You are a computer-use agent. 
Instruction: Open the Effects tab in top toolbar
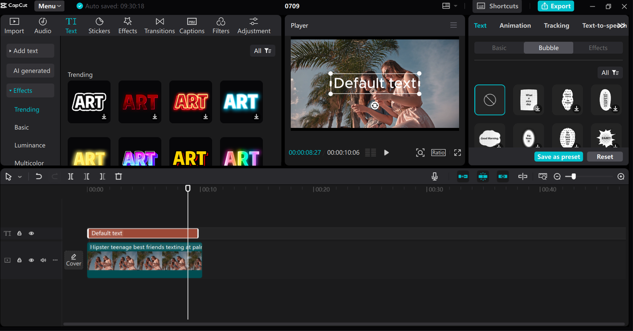point(128,26)
